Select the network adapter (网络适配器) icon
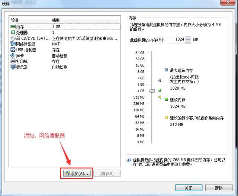This screenshot has width=238, height=196. [x=13, y=44]
